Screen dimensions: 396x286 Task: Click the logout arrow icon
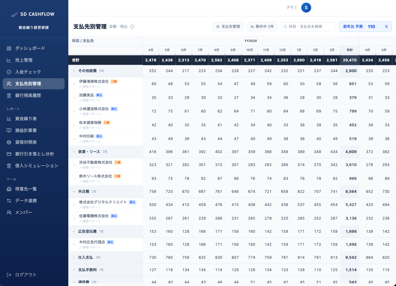point(9,275)
